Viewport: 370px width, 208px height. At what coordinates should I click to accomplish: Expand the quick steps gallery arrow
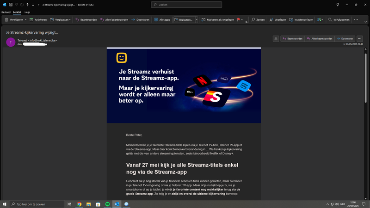(197, 20)
